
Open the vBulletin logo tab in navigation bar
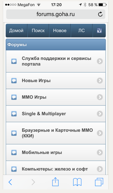[99, 31]
